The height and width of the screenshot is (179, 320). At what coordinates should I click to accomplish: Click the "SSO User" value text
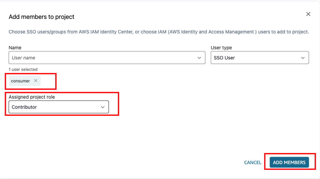pos(224,58)
